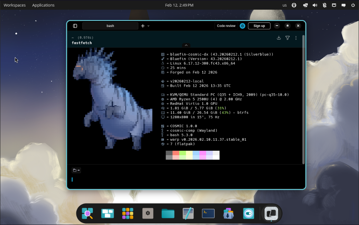Save fastfetch block output via download icon
359x225 pixels.
click(279, 38)
